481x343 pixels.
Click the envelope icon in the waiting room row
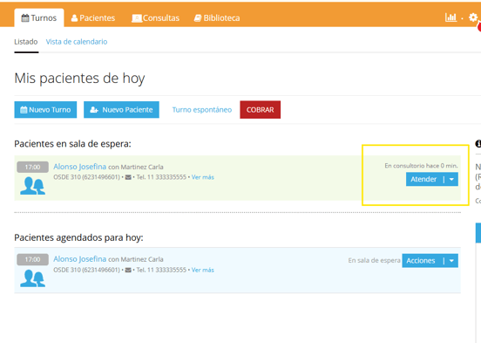coord(128,177)
